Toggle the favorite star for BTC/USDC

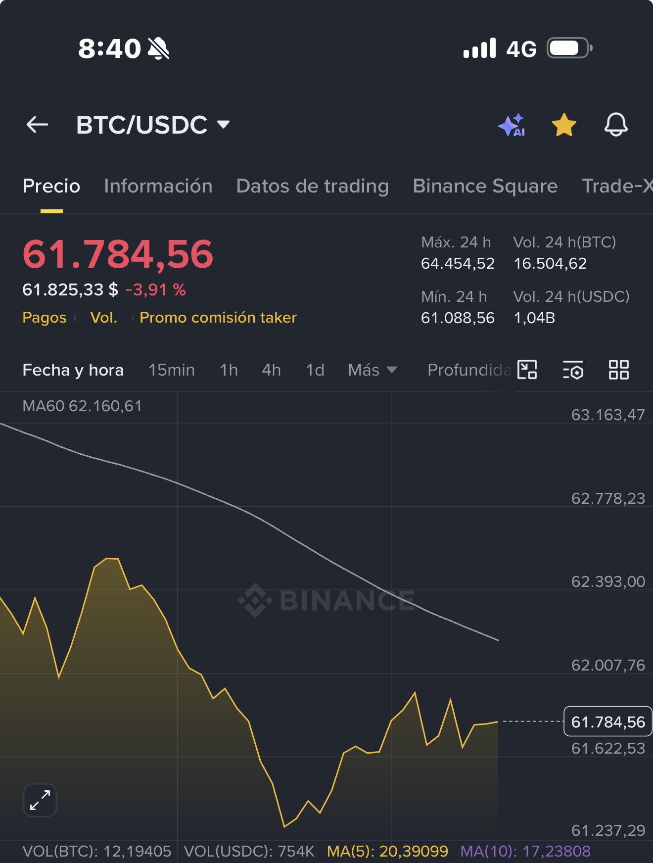pyautogui.click(x=564, y=125)
